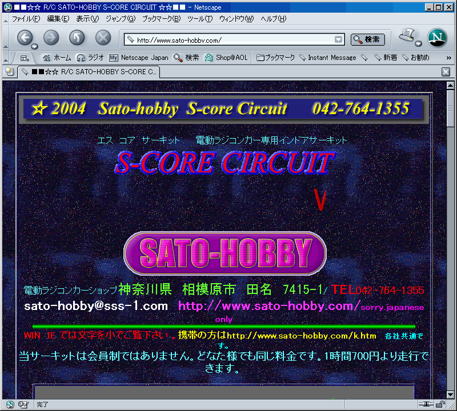Click the Netscape icon in title bar

pyautogui.click(x=8, y=7)
